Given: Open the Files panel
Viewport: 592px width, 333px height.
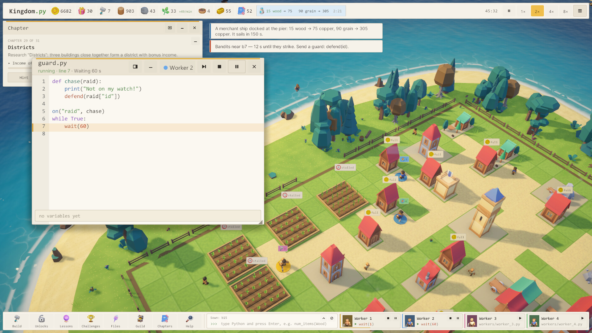Looking at the screenshot, I should tap(116, 321).
